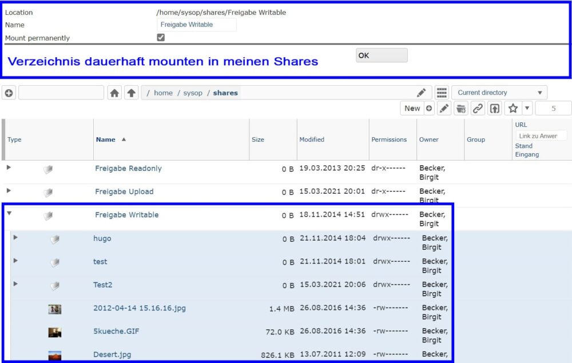Click the plus icon left of search field
Image resolution: width=572 pixels, height=363 pixels.
(x=9, y=93)
